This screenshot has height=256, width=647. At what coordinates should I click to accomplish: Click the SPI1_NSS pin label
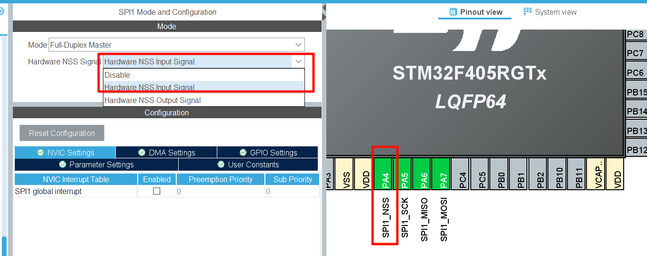click(x=386, y=217)
